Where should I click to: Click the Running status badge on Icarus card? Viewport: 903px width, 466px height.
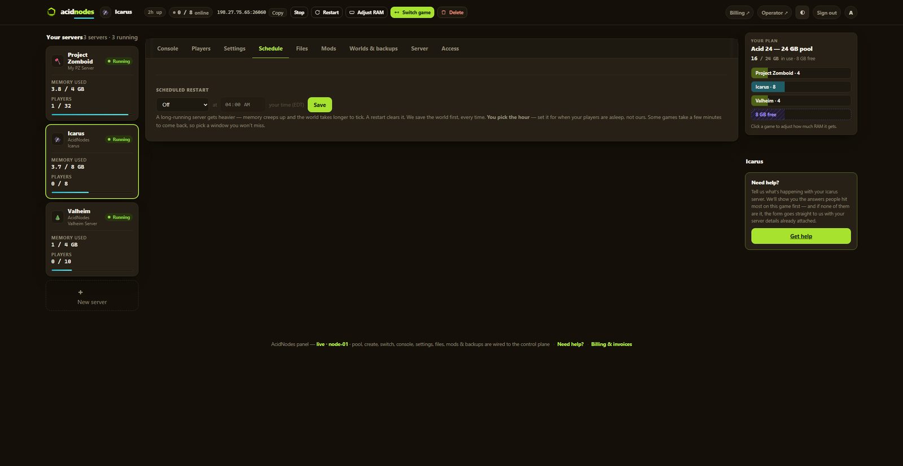[119, 140]
